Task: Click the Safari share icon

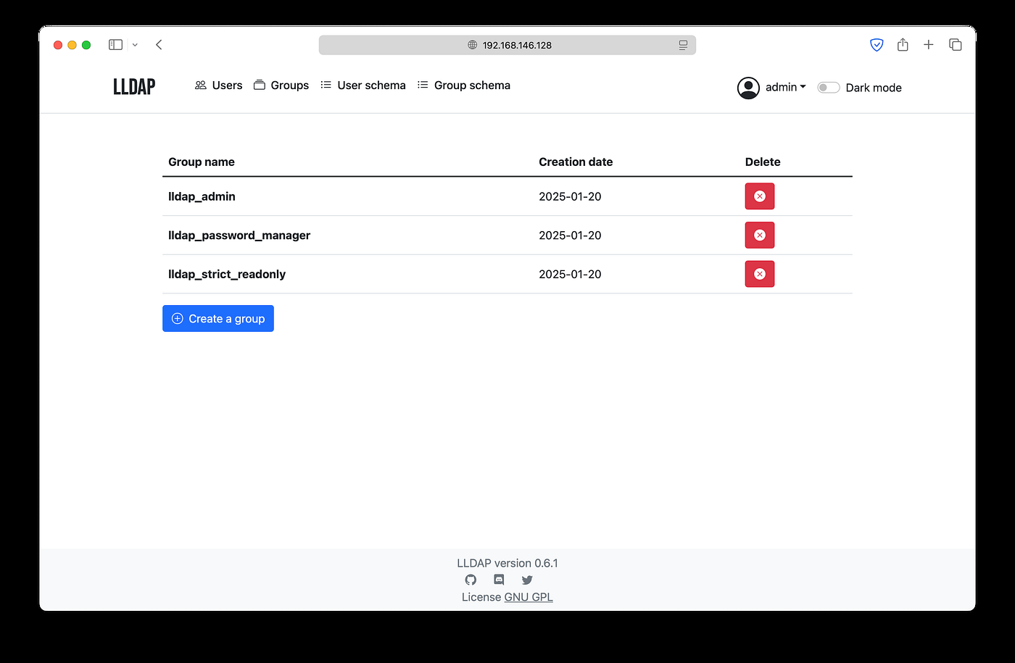Action: (903, 45)
